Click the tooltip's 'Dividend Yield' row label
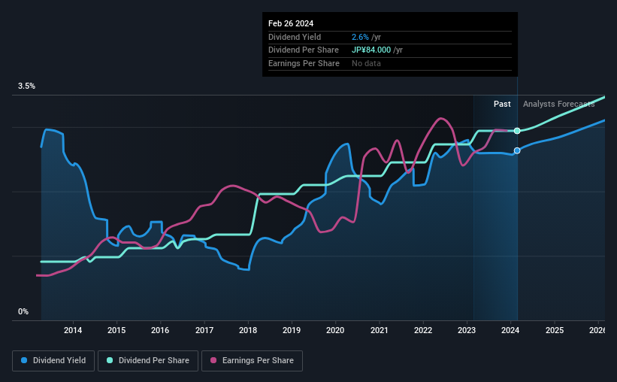 click(x=295, y=37)
